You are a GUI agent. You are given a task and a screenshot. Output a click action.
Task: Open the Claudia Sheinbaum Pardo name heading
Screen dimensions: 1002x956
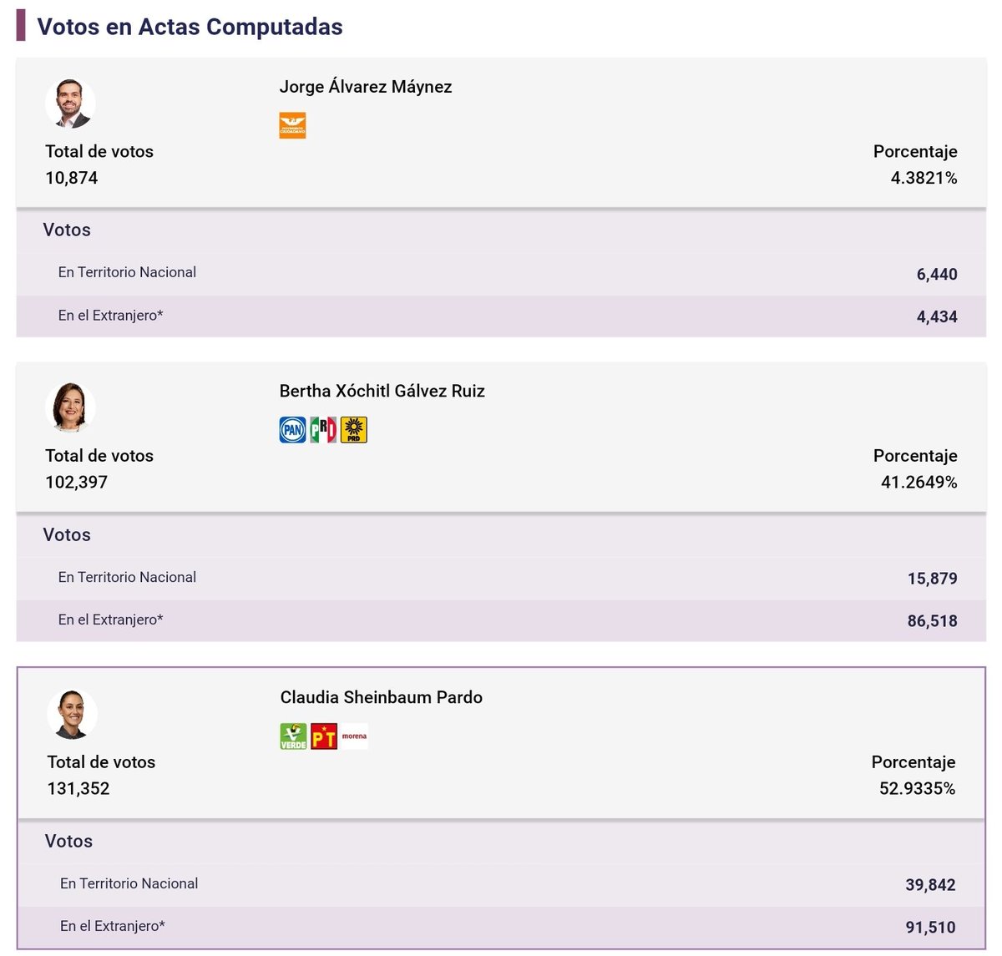(382, 697)
